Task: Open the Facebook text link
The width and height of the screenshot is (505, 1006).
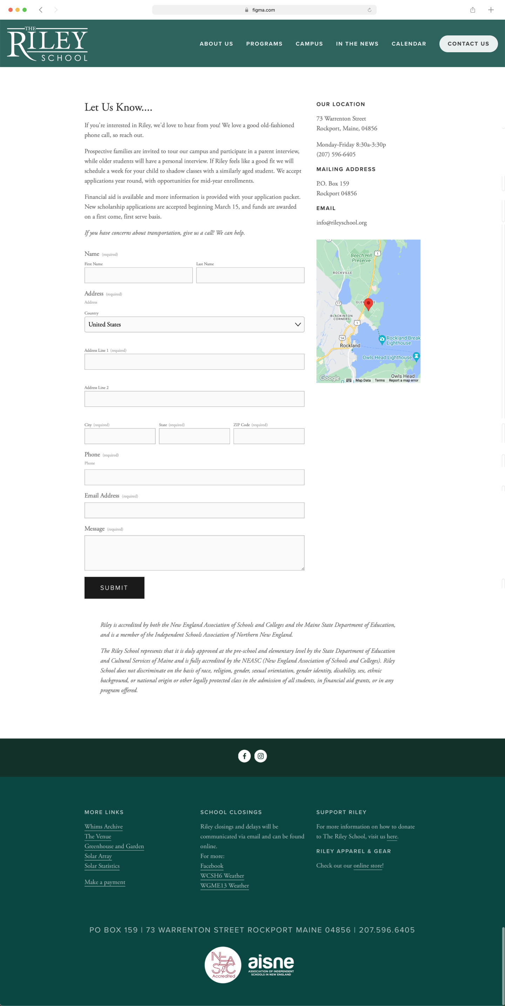Action: 212,866
